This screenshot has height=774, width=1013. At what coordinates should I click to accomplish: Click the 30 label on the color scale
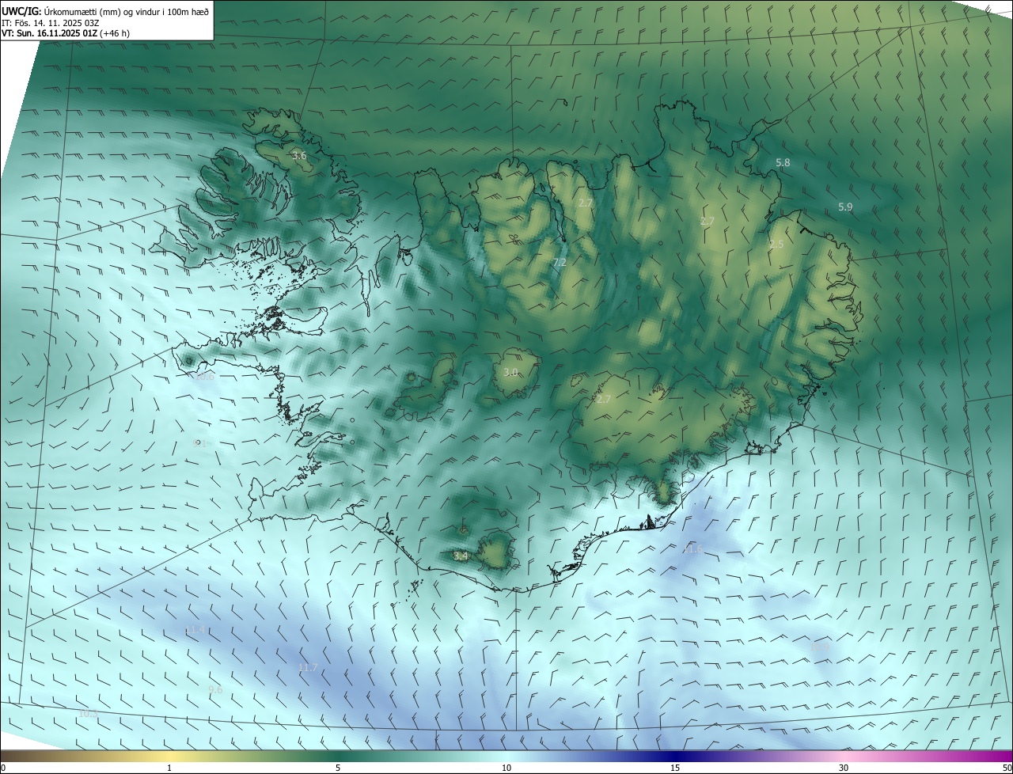pos(844,768)
